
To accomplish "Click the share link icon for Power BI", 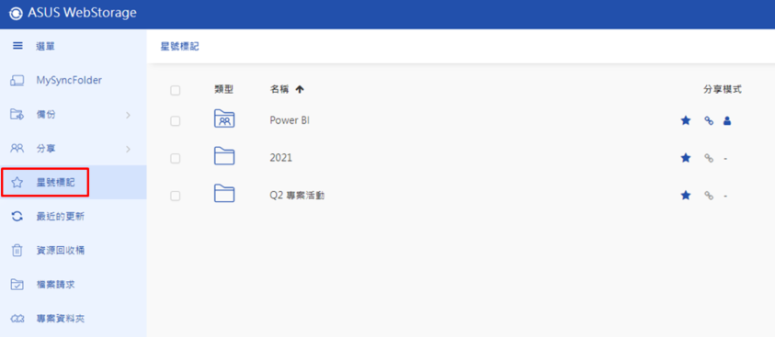I will (708, 120).
